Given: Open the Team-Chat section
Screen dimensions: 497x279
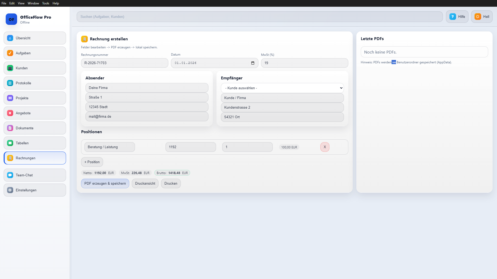Looking at the screenshot, I should (35, 175).
